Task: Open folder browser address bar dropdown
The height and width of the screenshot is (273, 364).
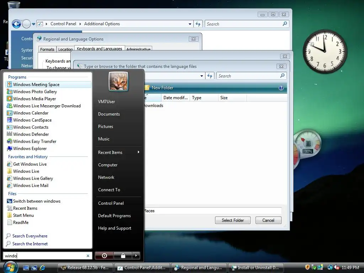Action: pos(202,76)
